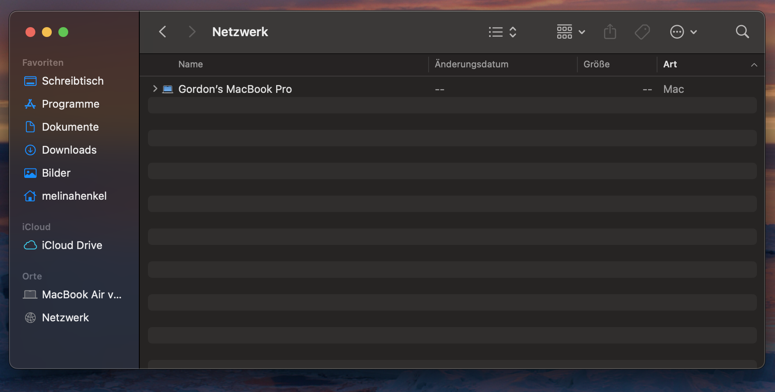Screen dimensions: 775x392
Task: Open the More actions ellipsis menu
Action: click(x=683, y=32)
